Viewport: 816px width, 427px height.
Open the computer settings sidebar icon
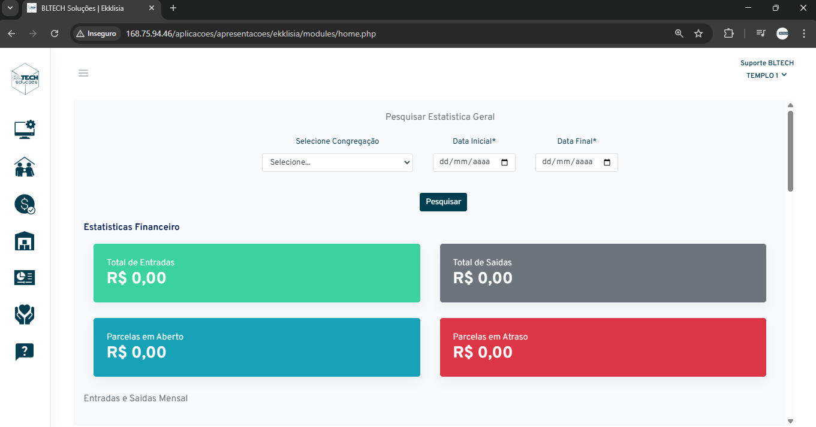coord(25,129)
